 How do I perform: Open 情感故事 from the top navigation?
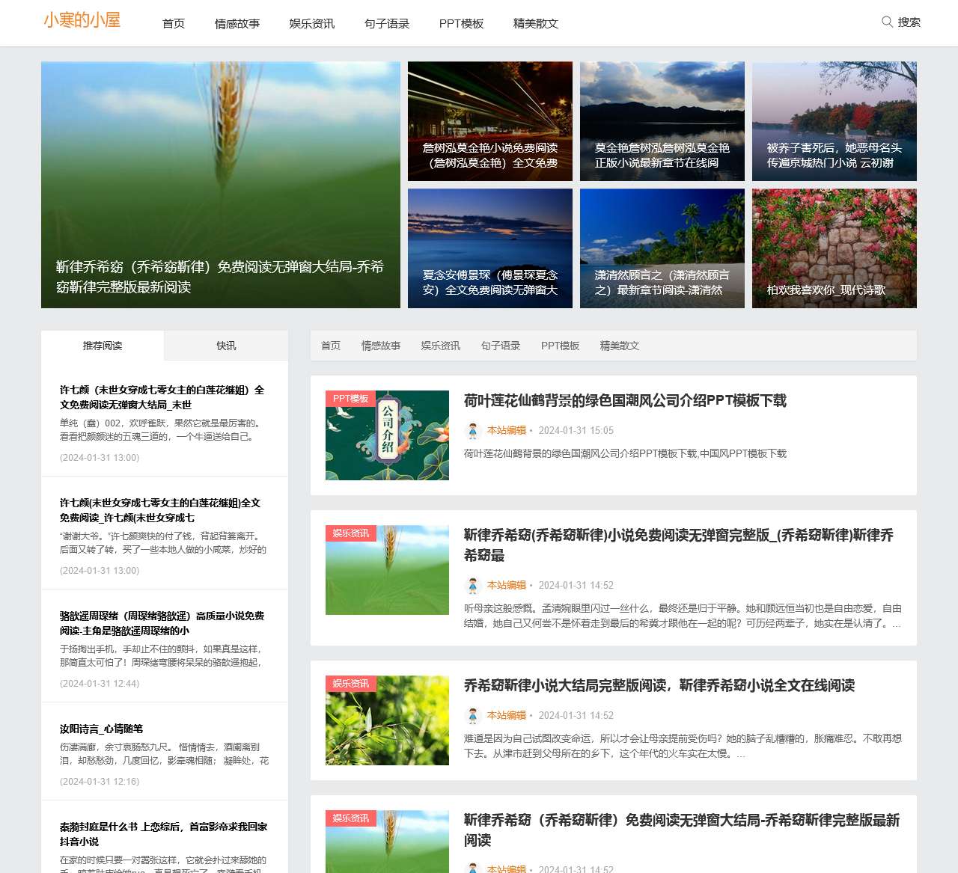tap(237, 23)
